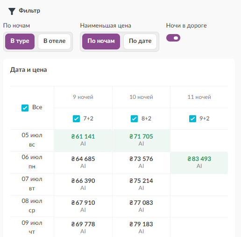The width and height of the screenshot is (241, 237).
Task: Uncheck the 7+2 nights checkbox
Action: [x=76, y=118]
